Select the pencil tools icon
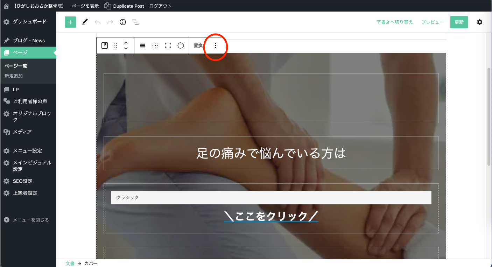Image resolution: width=492 pixels, height=267 pixels. (x=85, y=22)
